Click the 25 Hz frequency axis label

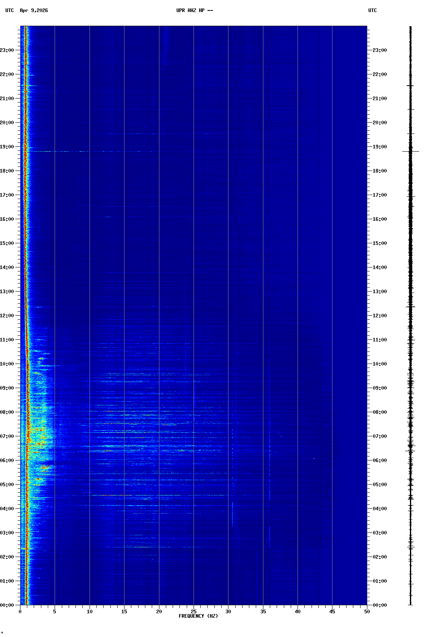tap(194, 612)
